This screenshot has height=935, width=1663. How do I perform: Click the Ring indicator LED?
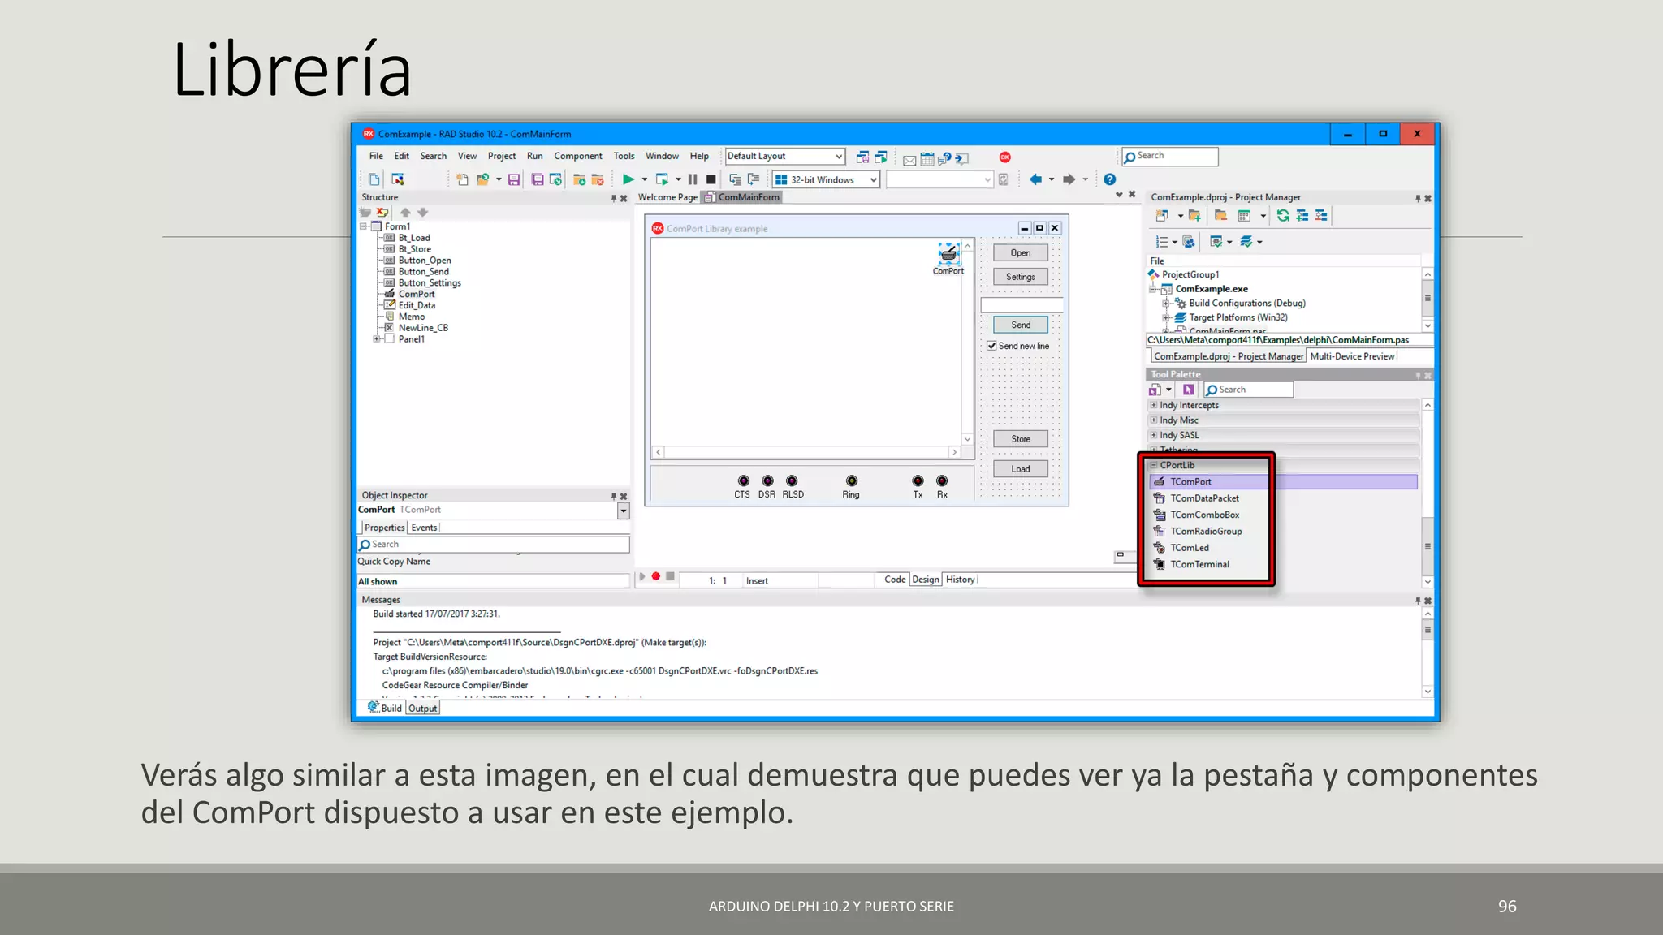pyautogui.click(x=851, y=481)
